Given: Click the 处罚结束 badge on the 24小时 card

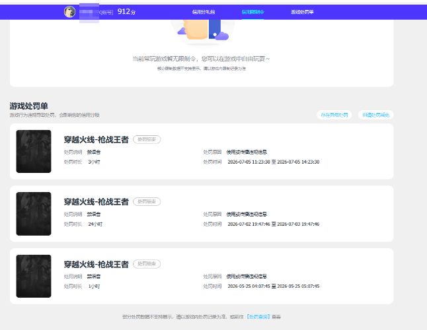Looking at the screenshot, I should tap(147, 202).
